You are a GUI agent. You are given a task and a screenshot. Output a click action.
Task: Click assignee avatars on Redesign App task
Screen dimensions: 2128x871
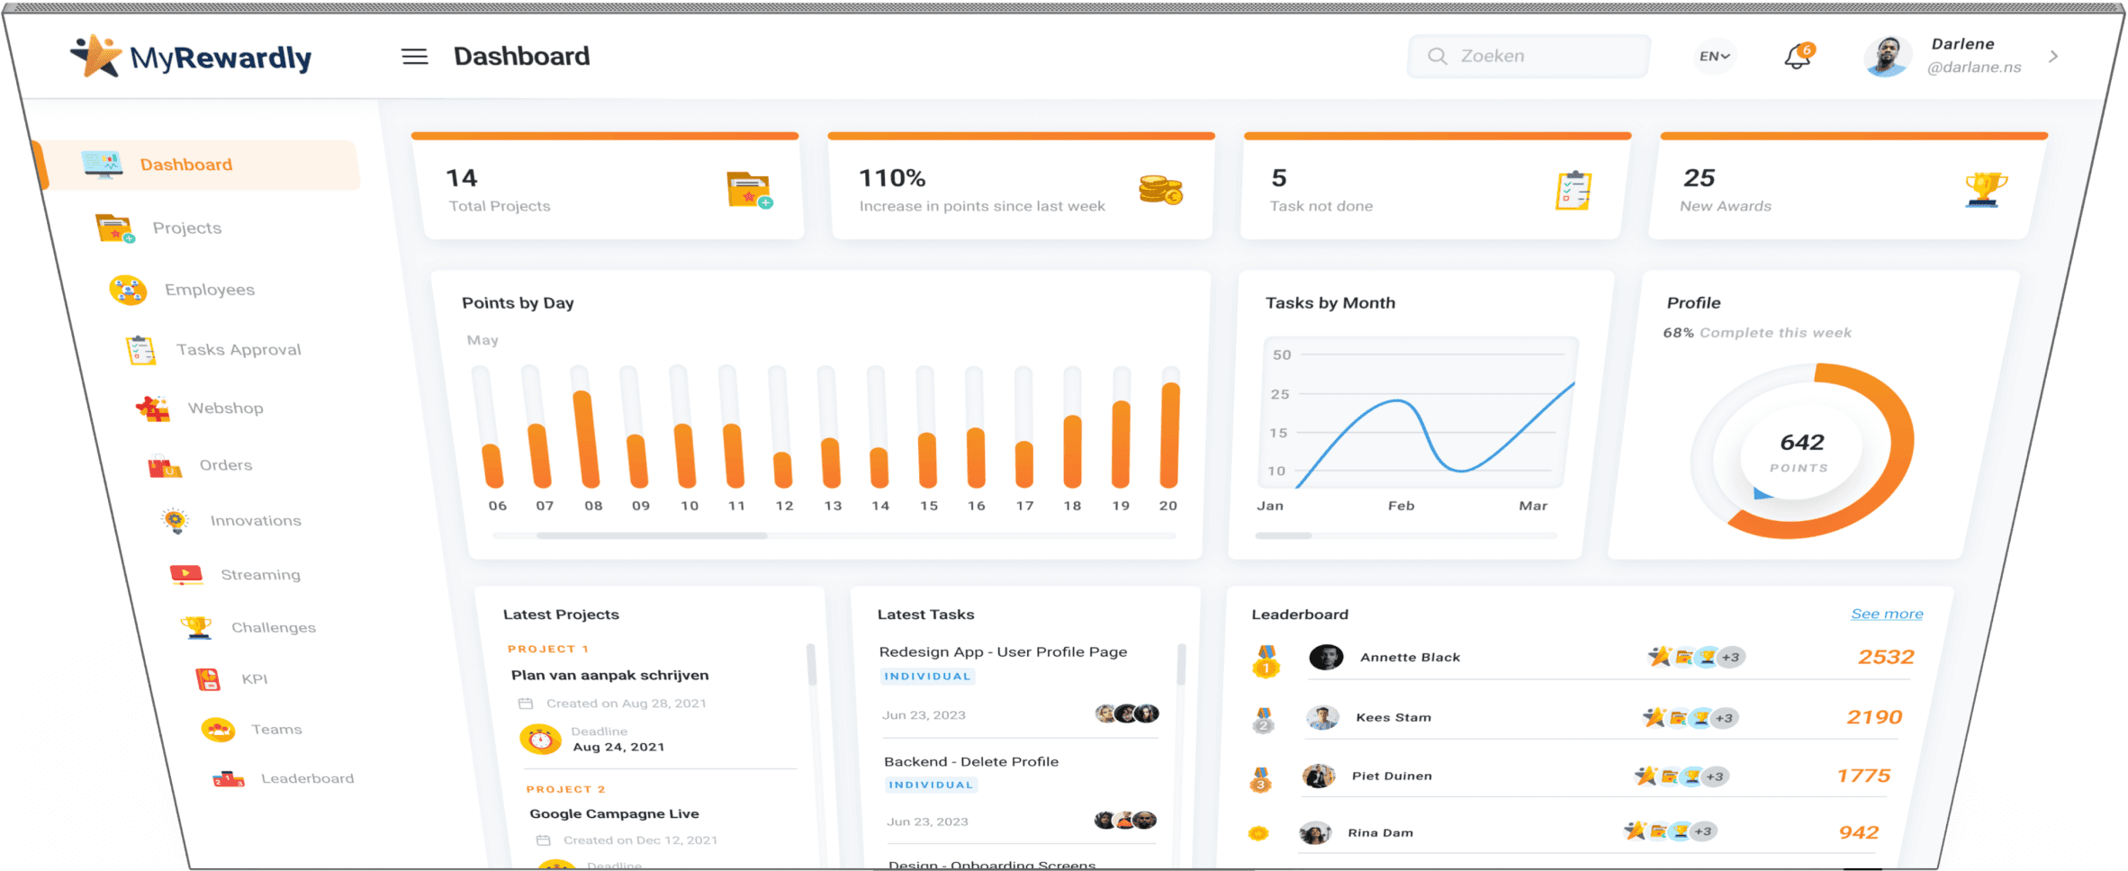(1127, 714)
